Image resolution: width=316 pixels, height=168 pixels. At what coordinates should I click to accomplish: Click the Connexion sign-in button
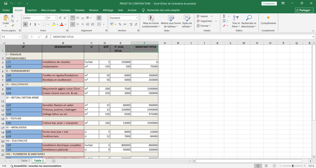click(x=269, y=3)
